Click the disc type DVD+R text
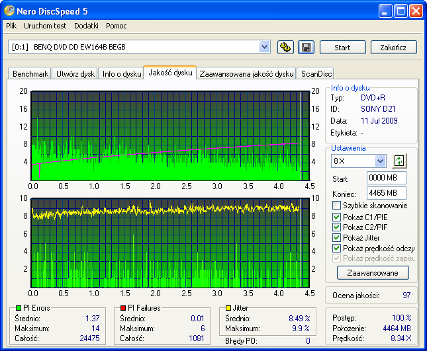The width and height of the screenshot is (427, 351). pyautogui.click(x=373, y=98)
